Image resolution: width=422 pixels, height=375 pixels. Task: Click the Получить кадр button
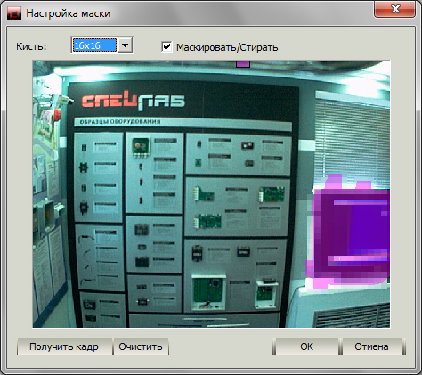coord(65,346)
